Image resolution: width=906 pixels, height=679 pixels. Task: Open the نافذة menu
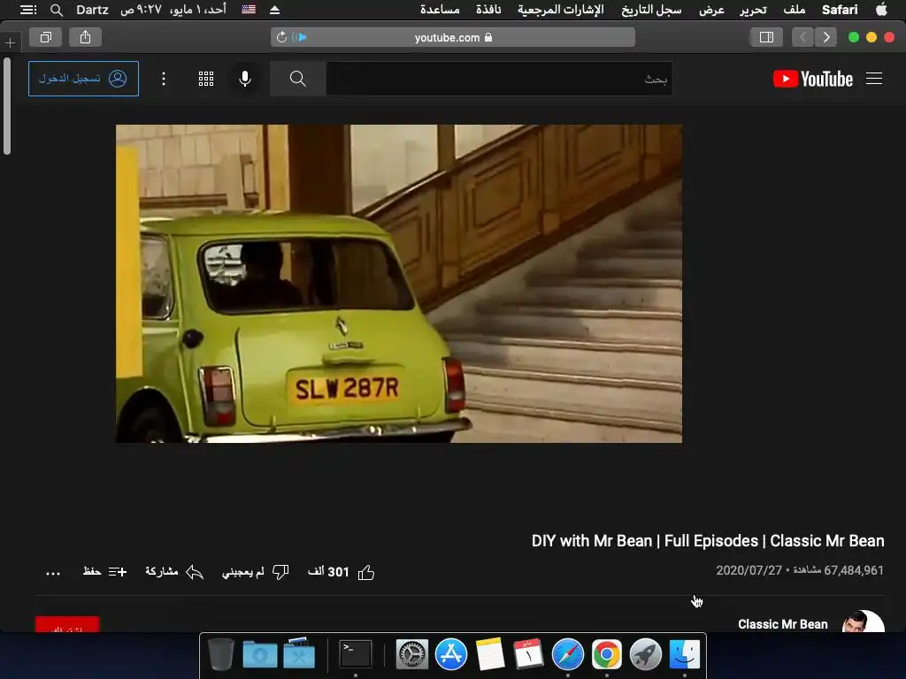pyautogui.click(x=488, y=9)
